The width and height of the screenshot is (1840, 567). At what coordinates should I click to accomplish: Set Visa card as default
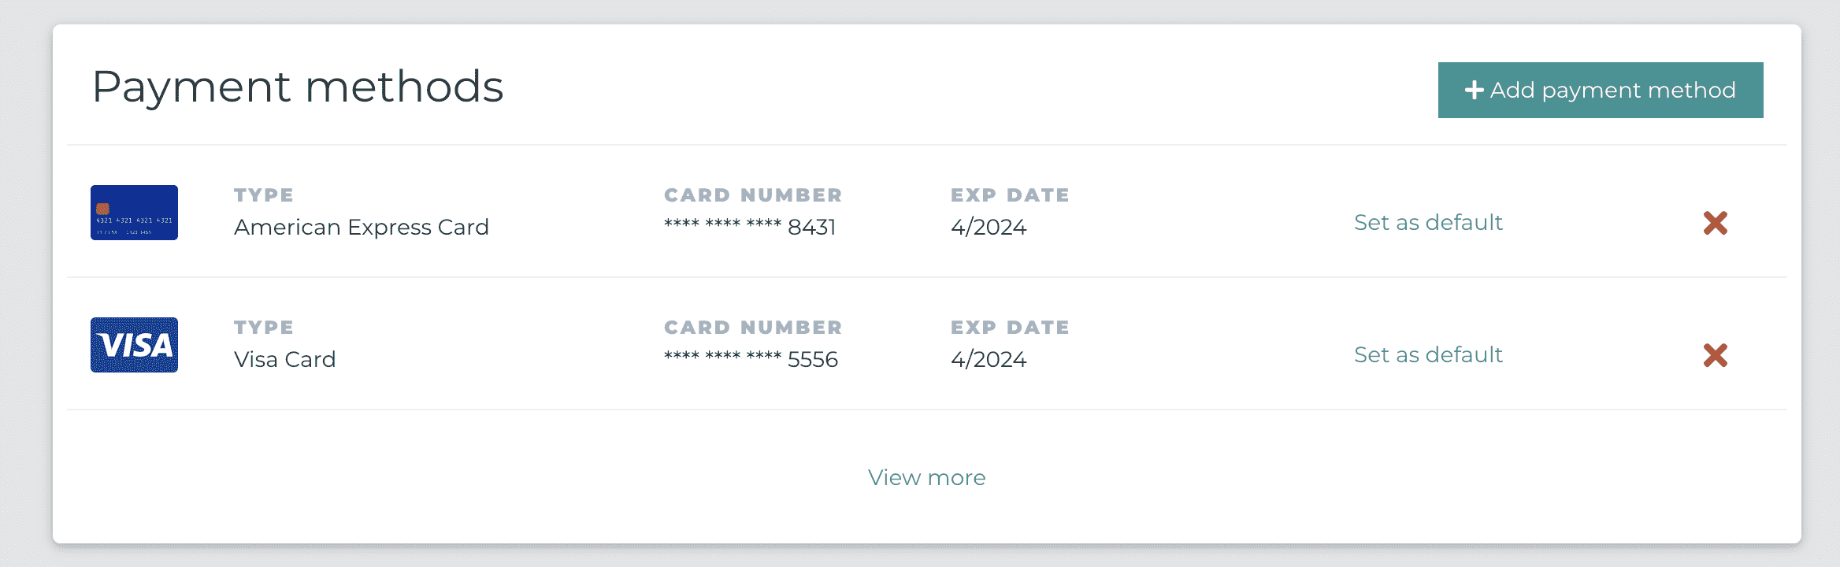(1428, 355)
